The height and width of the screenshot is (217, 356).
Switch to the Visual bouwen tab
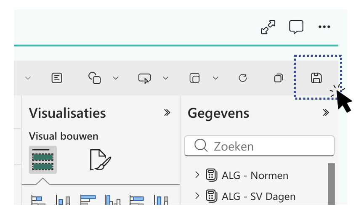point(43,160)
